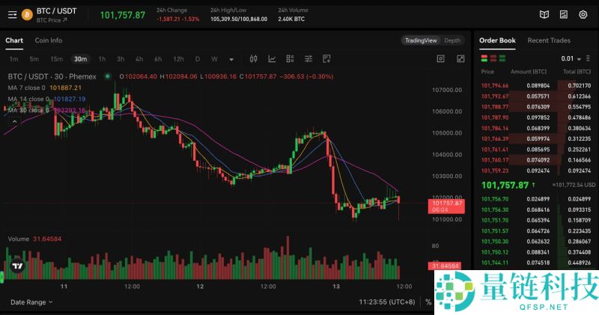Expand more timeframe options arrow
The height and width of the screenshot is (315, 599).
(x=231, y=58)
